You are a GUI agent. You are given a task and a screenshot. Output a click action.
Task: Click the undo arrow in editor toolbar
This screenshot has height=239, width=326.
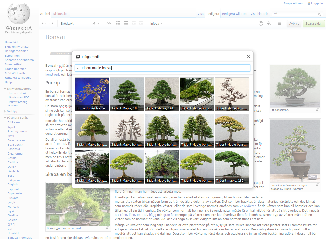pos(44,23)
